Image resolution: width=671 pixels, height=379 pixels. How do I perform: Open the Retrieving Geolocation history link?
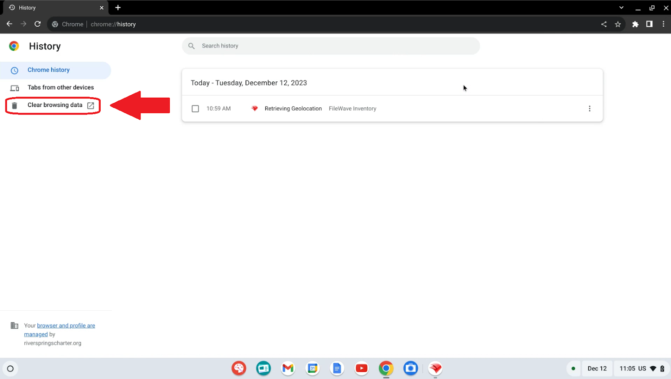point(293,109)
